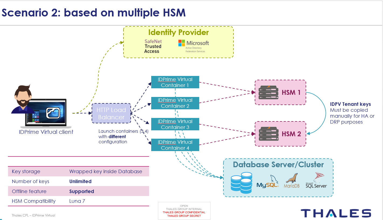Click the HSM 1 server rack icon
This screenshot has height=220, width=383.
coord(268,92)
